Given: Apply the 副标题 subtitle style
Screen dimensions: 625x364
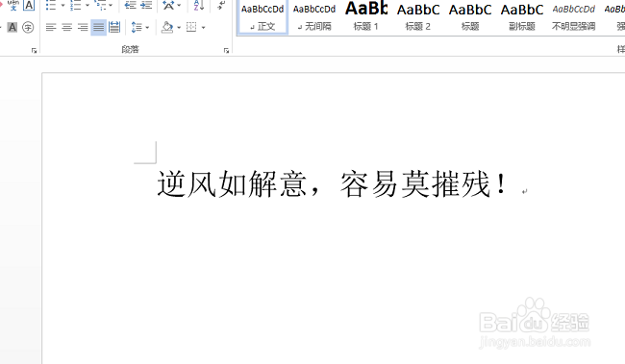Looking at the screenshot, I should tap(522, 16).
